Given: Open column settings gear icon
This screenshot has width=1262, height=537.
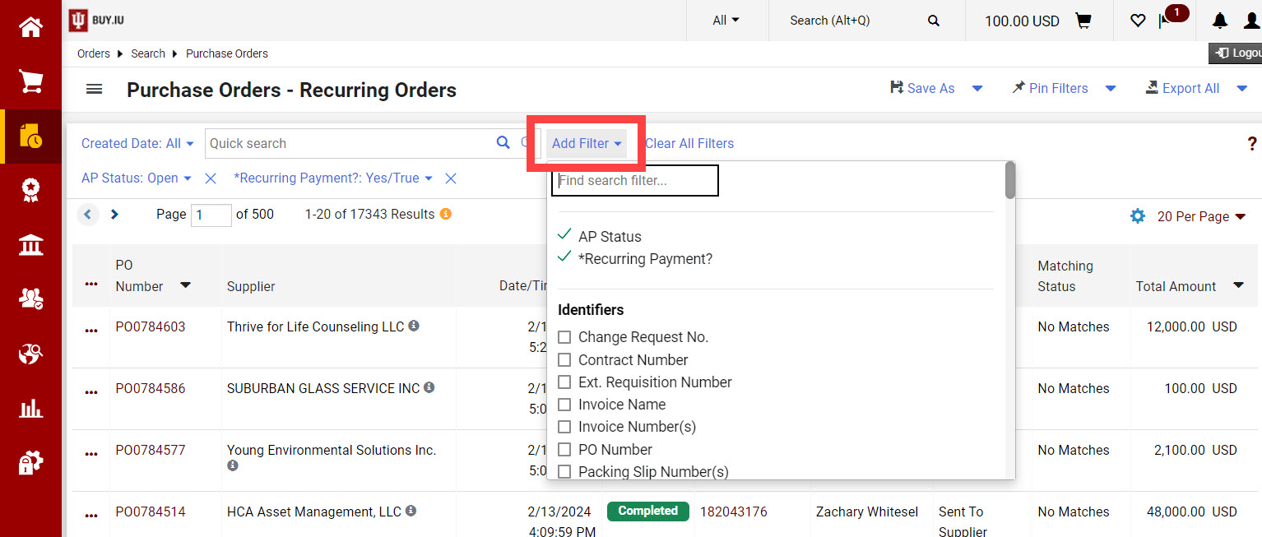Looking at the screenshot, I should coord(1138,216).
